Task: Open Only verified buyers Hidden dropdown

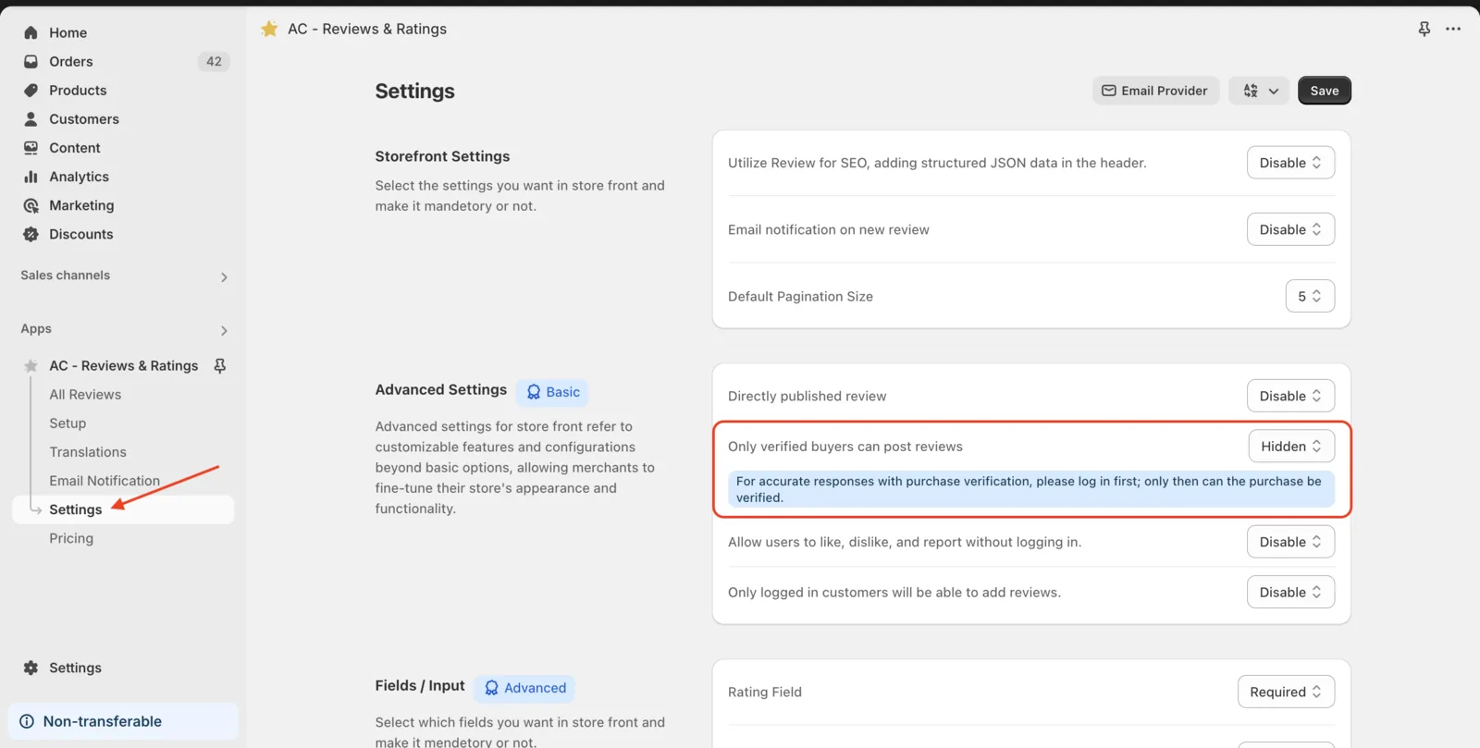Action: [1291, 446]
